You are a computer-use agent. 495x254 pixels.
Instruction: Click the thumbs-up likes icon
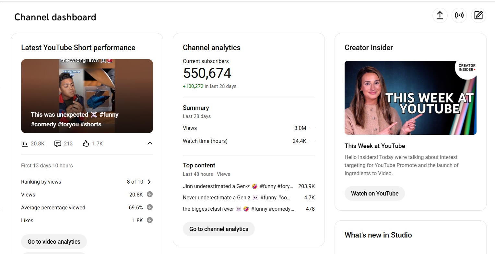[x=86, y=143]
